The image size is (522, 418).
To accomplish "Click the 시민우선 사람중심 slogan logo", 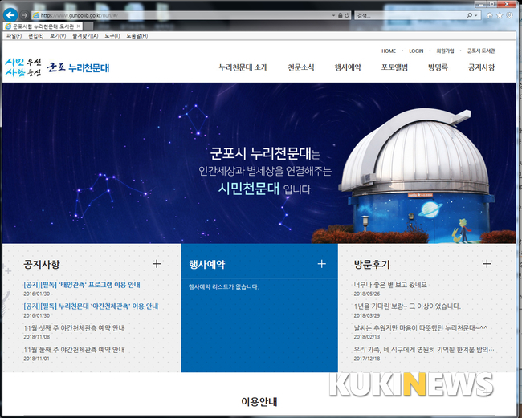I will click(x=23, y=67).
